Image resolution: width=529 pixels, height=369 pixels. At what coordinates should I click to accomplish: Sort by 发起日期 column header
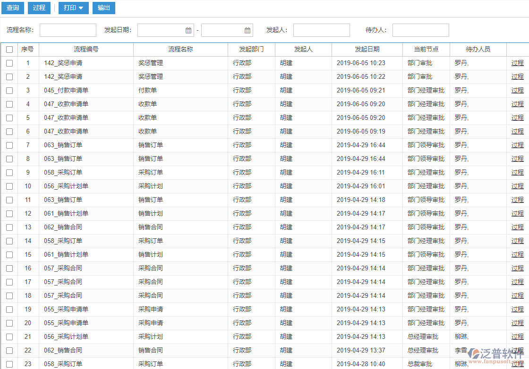coord(367,50)
